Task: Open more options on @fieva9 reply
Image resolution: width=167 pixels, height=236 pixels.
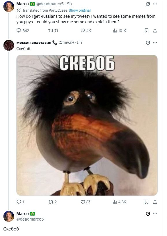Action: (155, 43)
